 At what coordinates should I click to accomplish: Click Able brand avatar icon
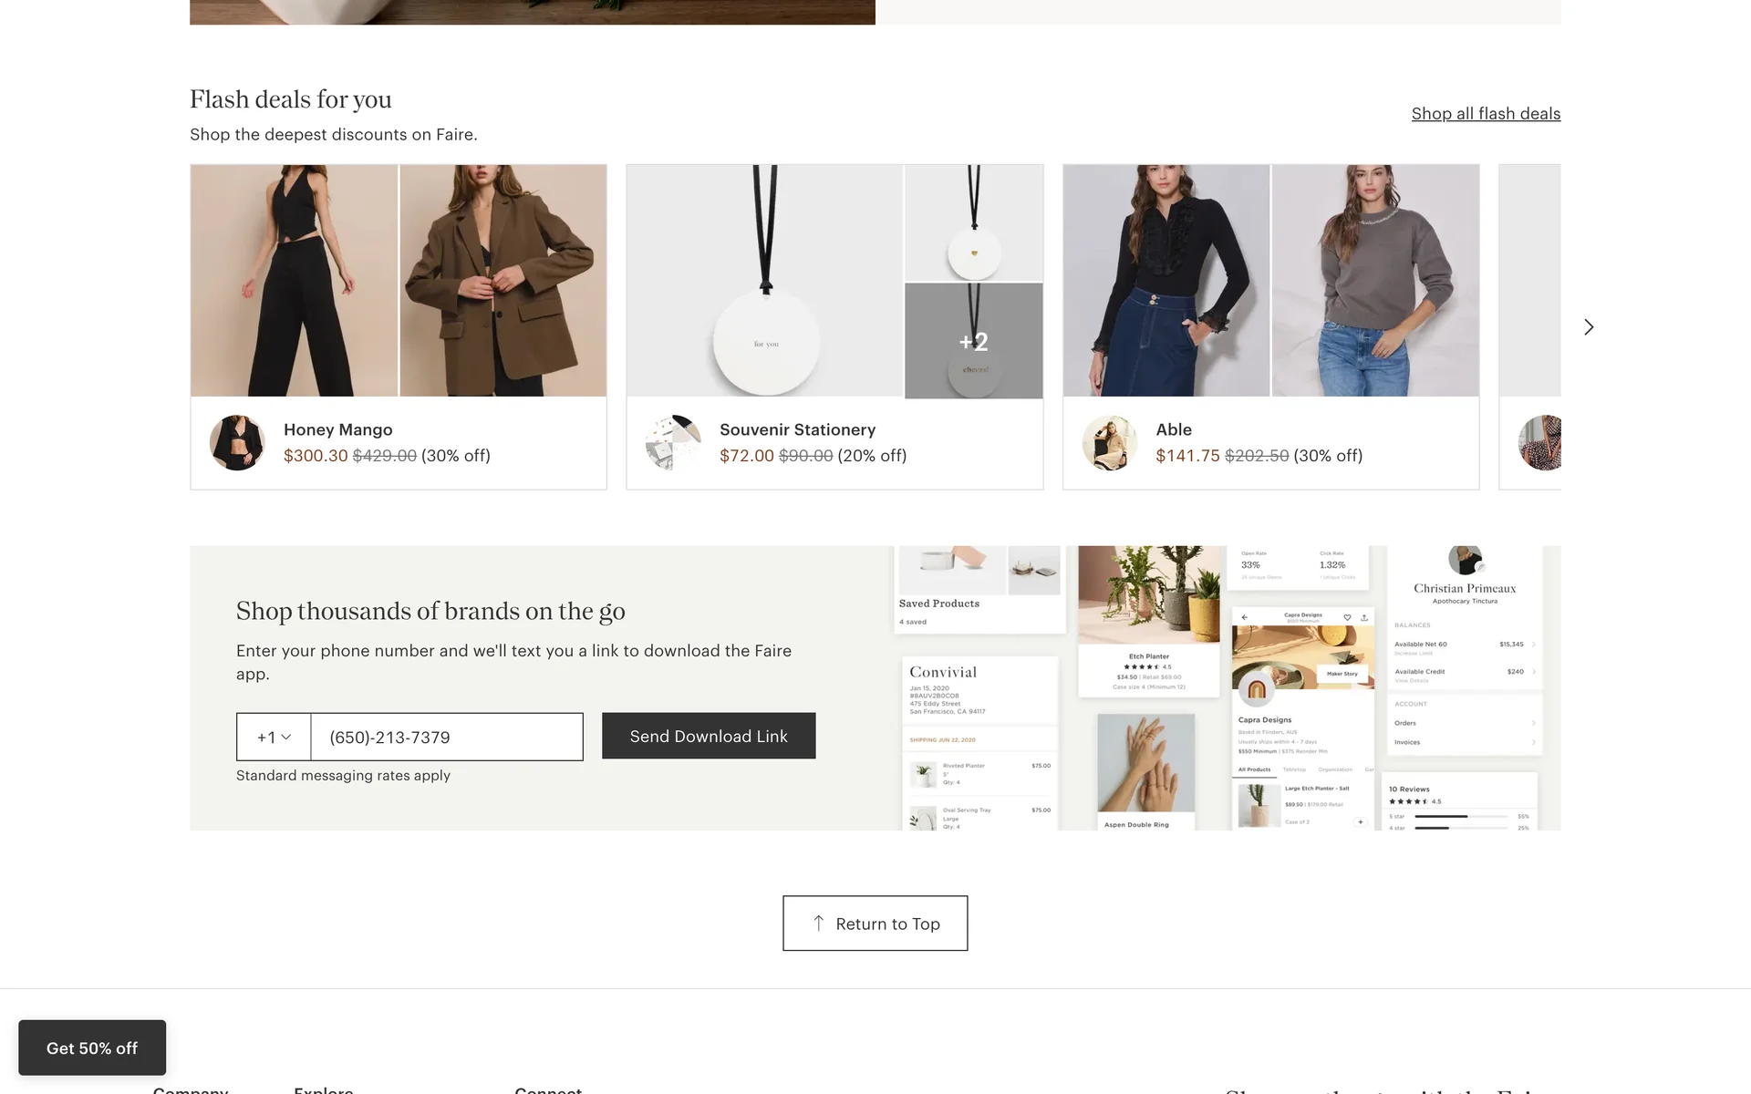click(1110, 443)
